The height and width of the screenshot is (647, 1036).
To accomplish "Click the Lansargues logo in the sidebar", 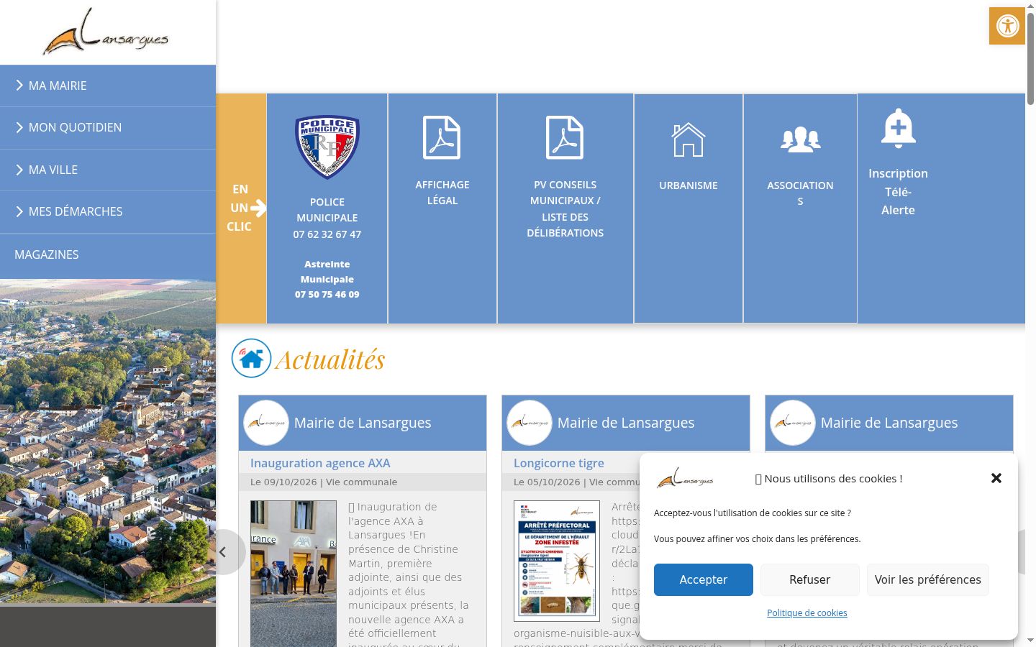I will [105, 32].
